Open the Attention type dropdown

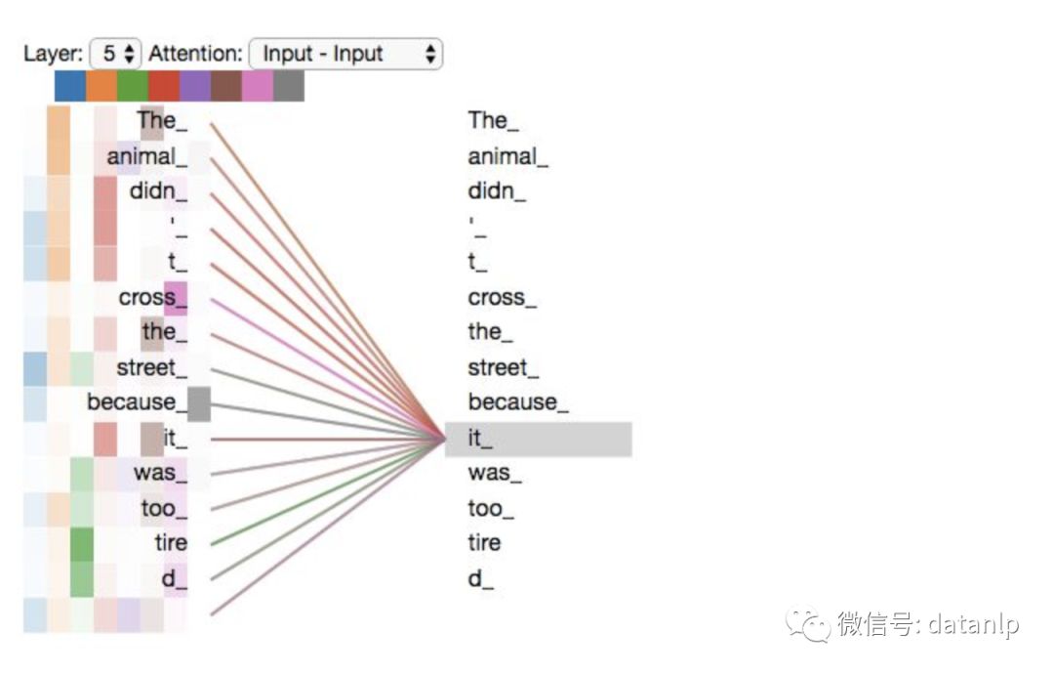(345, 54)
